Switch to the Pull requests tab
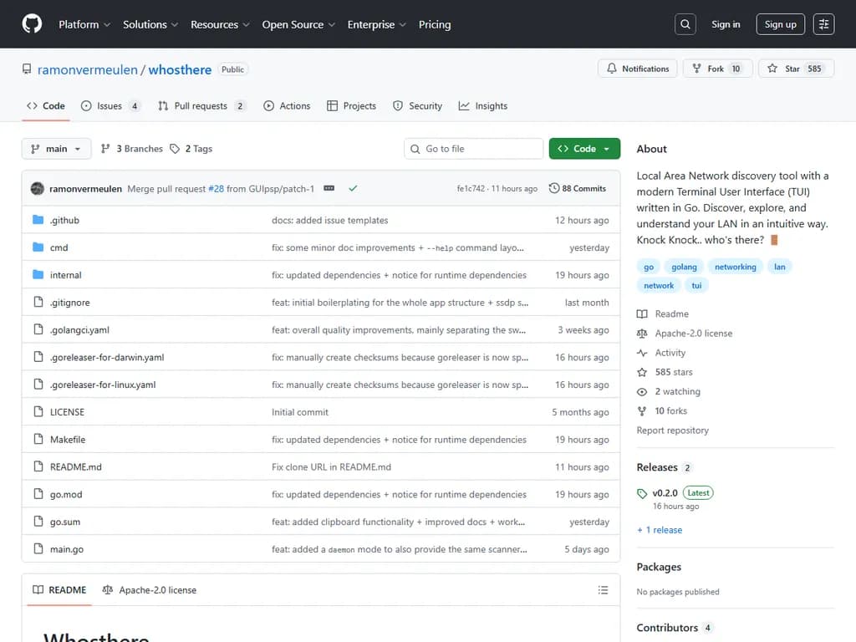This screenshot has width=856, height=642. click(201, 106)
